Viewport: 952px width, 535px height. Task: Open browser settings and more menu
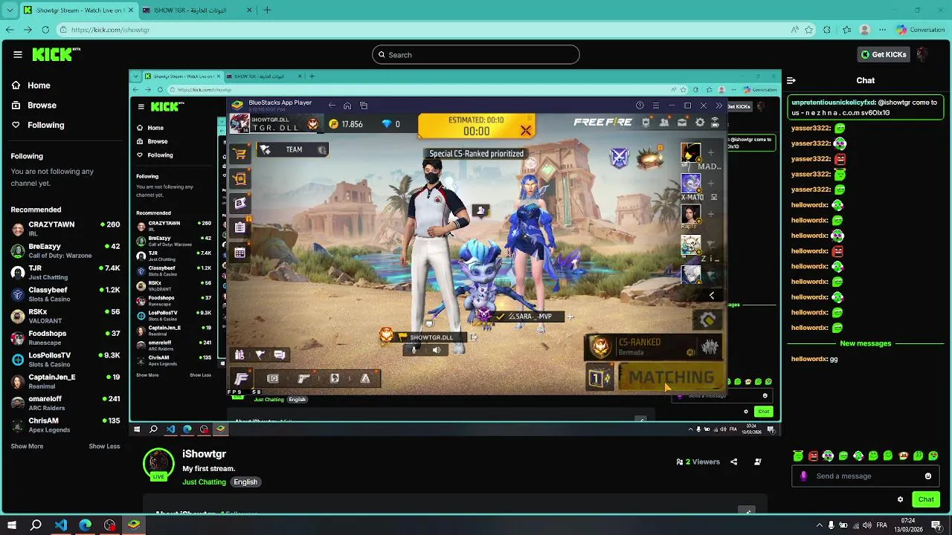click(882, 30)
